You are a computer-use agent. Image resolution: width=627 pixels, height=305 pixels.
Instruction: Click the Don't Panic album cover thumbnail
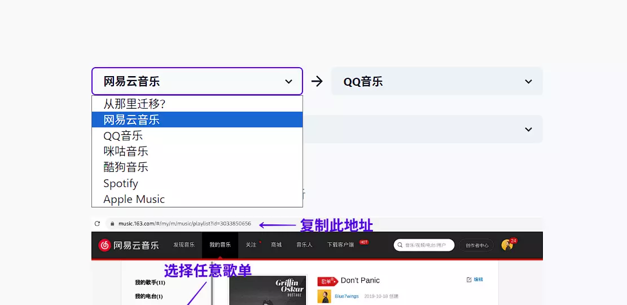pos(267,290)
